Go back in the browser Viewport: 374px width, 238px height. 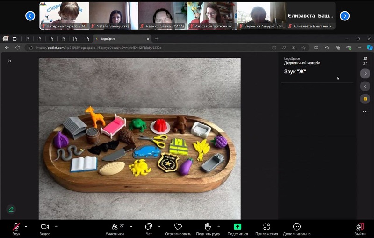coord(7,48)
